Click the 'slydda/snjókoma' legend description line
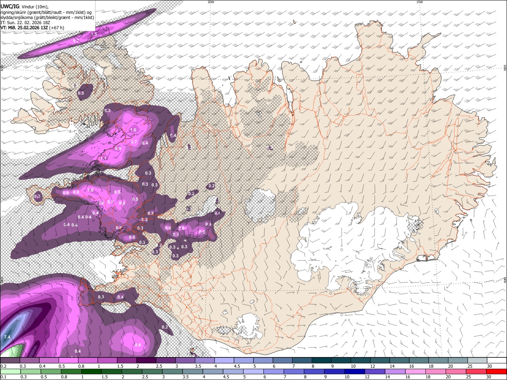Viewport: 507px width, 380px height. (x=48, y=17)
